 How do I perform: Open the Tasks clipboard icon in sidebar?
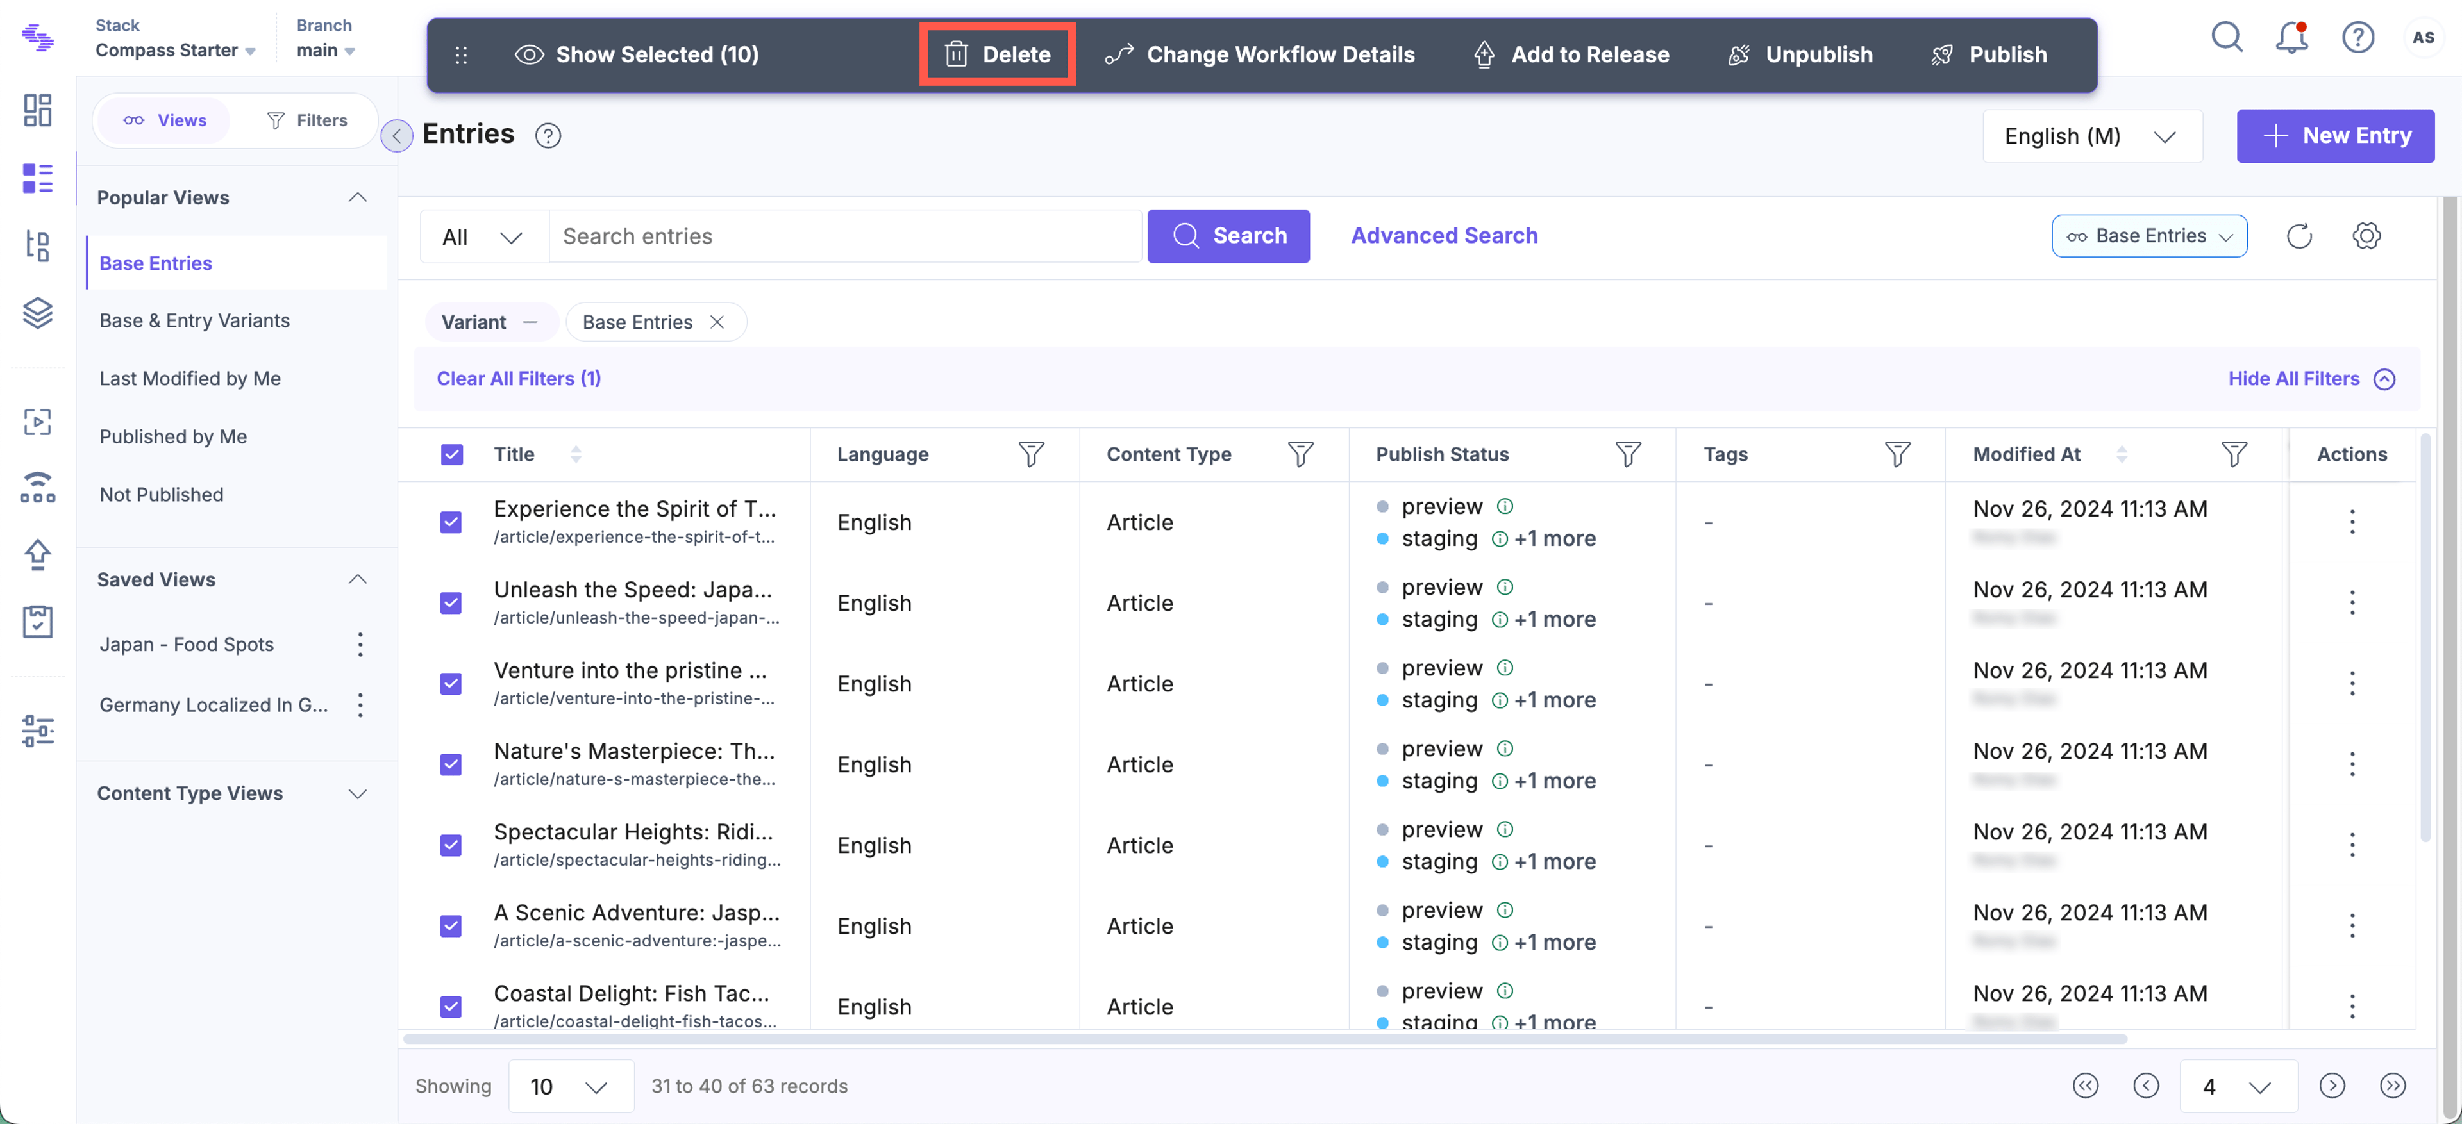[37, 622]
